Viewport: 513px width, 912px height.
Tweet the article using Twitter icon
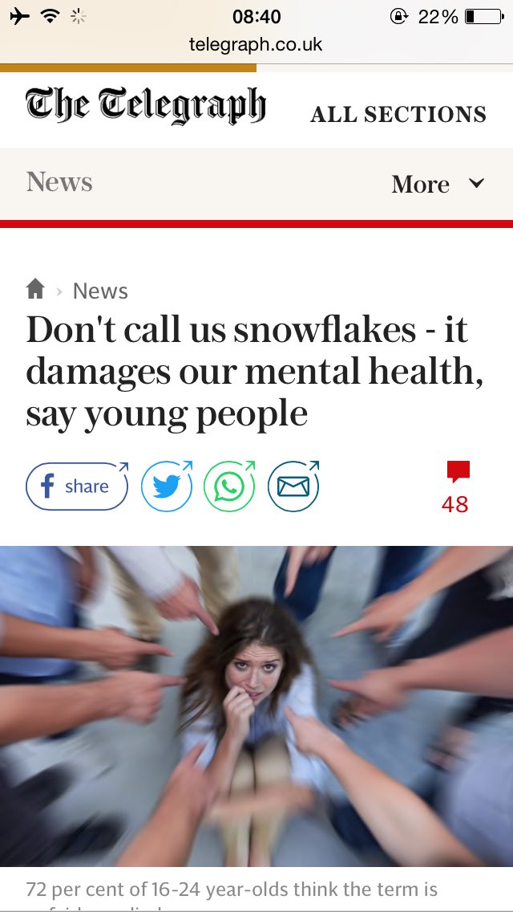(167, 487)
